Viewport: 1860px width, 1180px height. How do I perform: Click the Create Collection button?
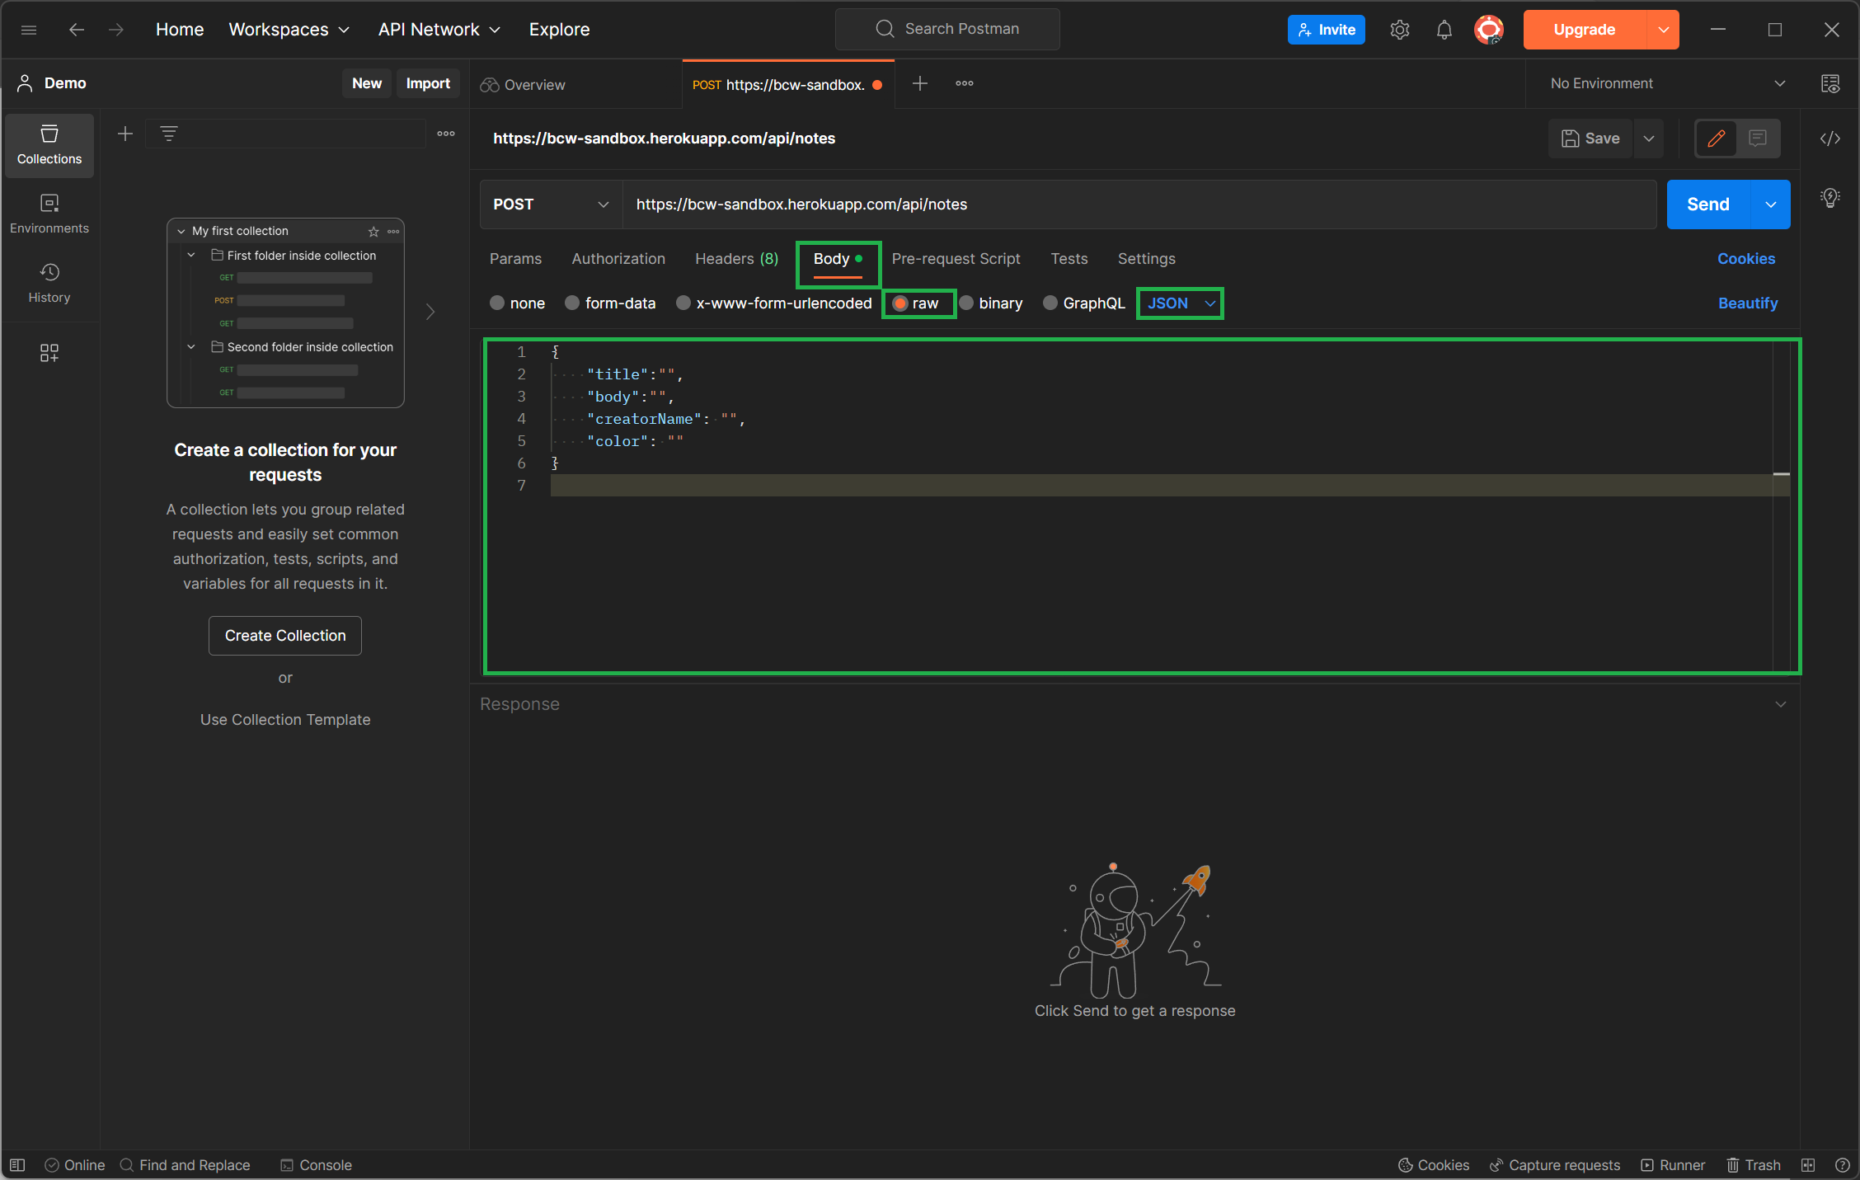pyautogui.click(x=285, y=636)
